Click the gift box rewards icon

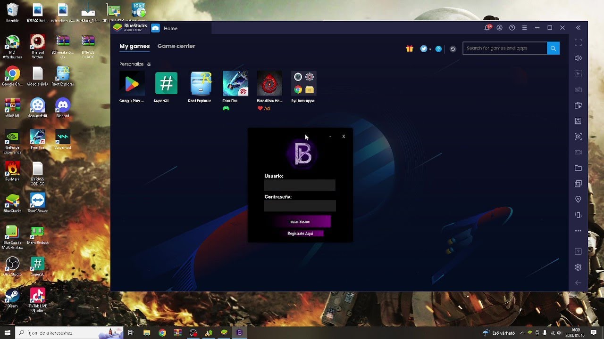(x=410, y=48)
